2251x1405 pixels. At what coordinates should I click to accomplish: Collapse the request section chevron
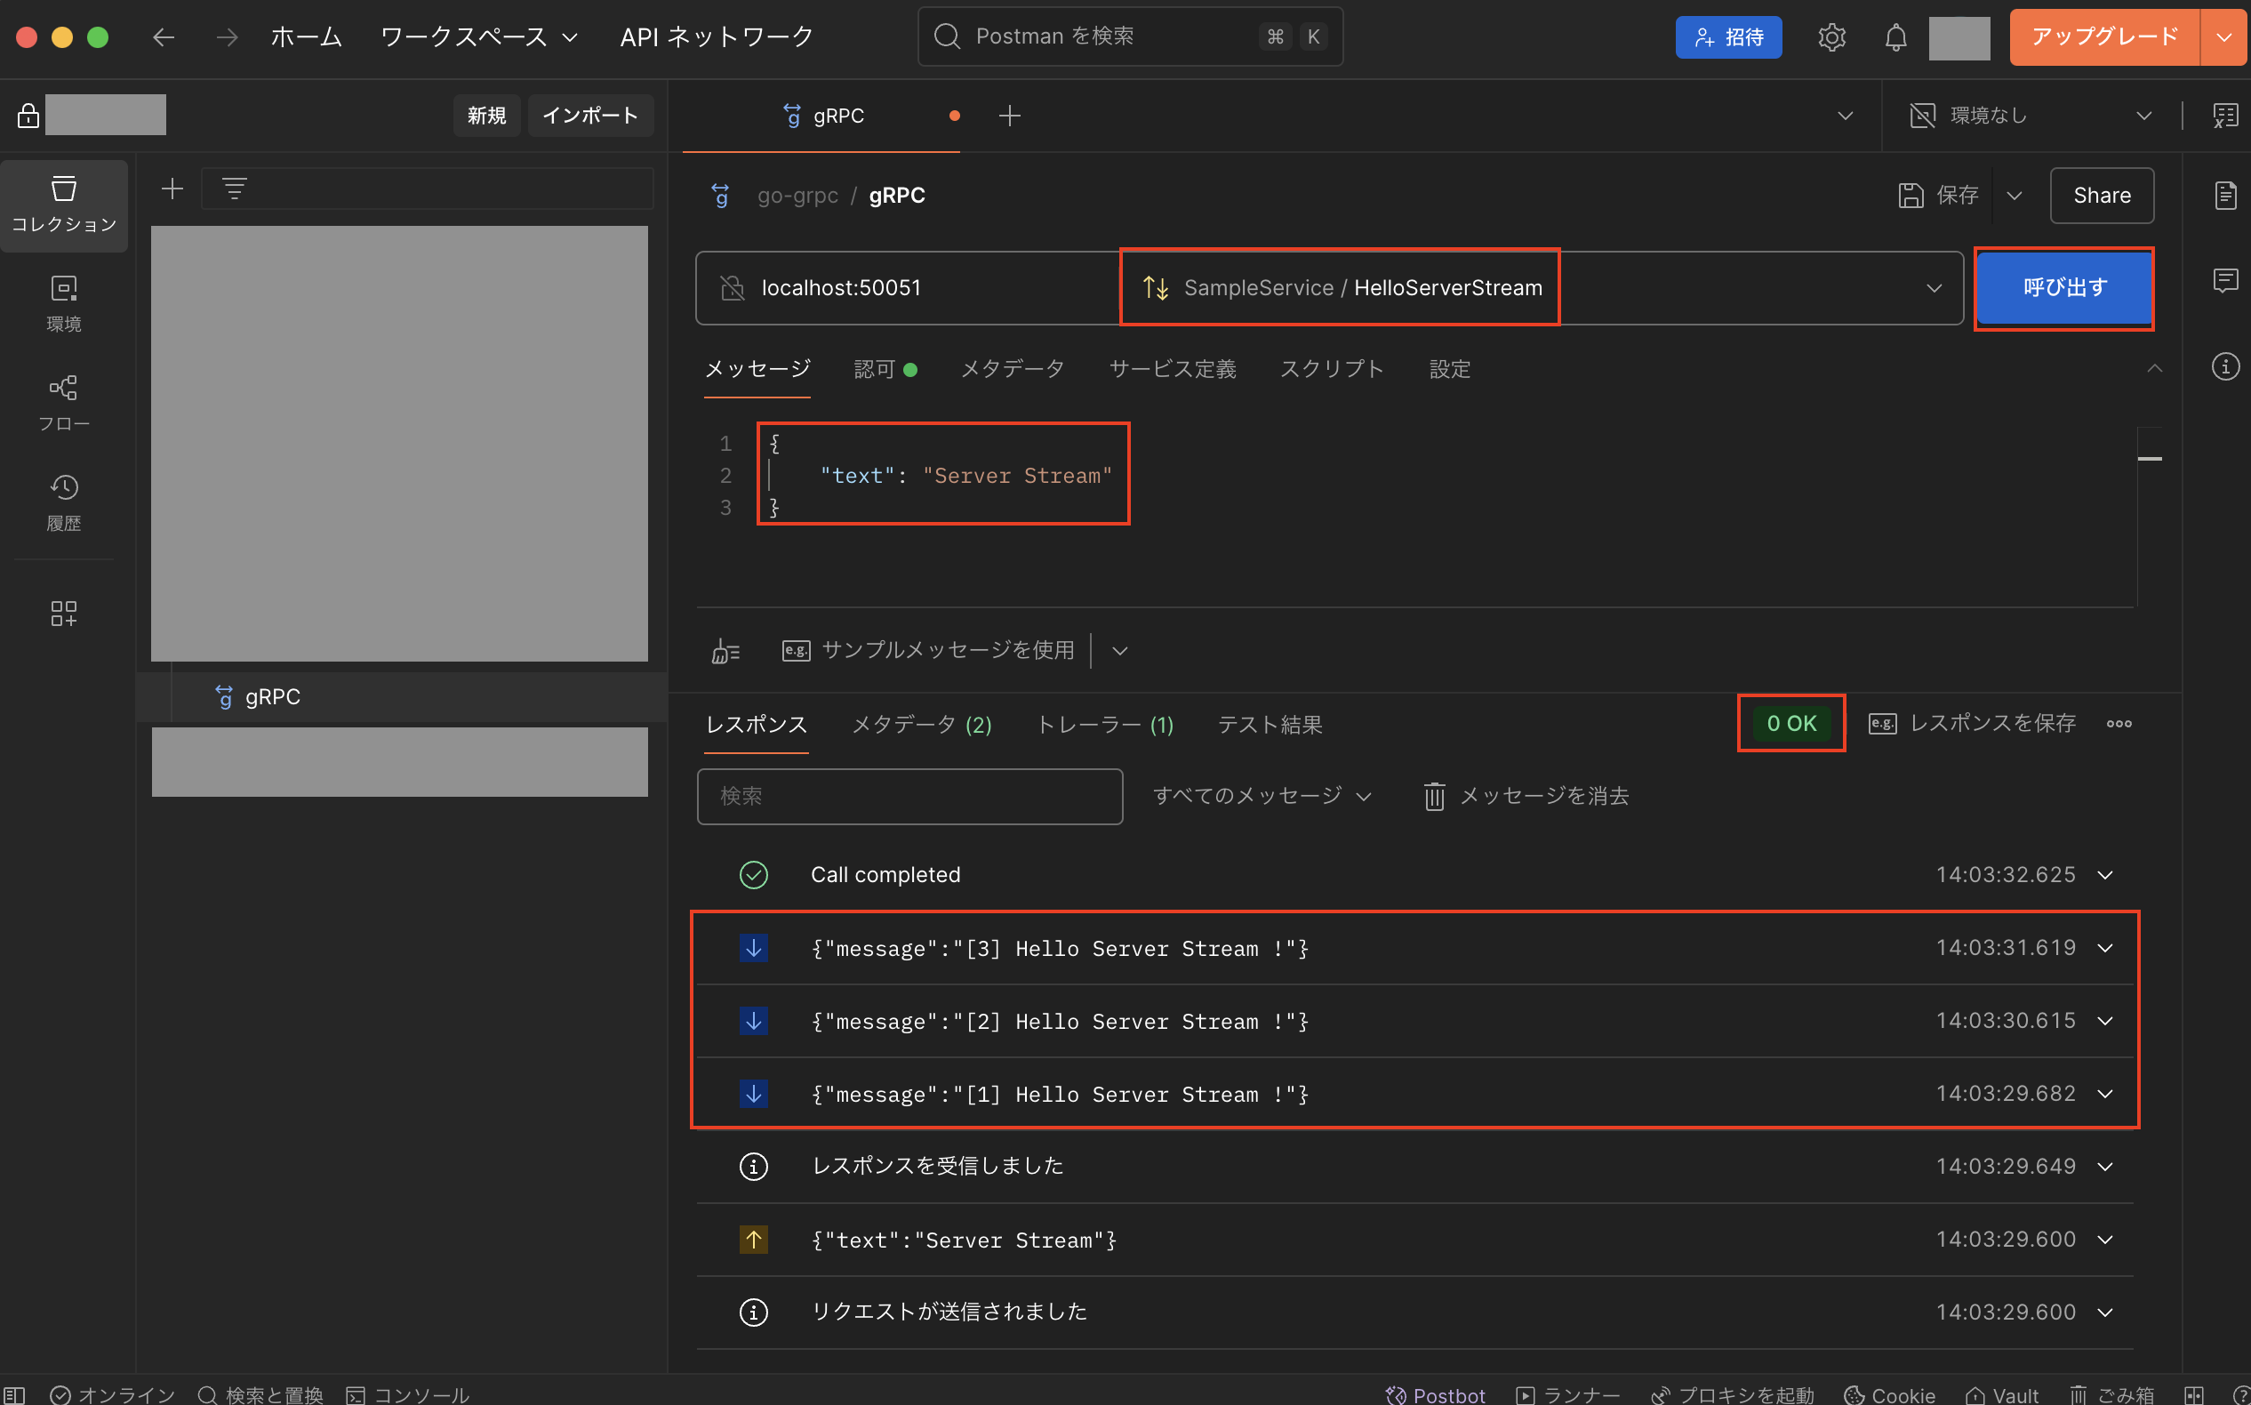point(2154,369)
